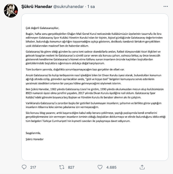
Task: Click the Şükrü Hanedar signature below Saygılarımla
Action: pos(35,139)
